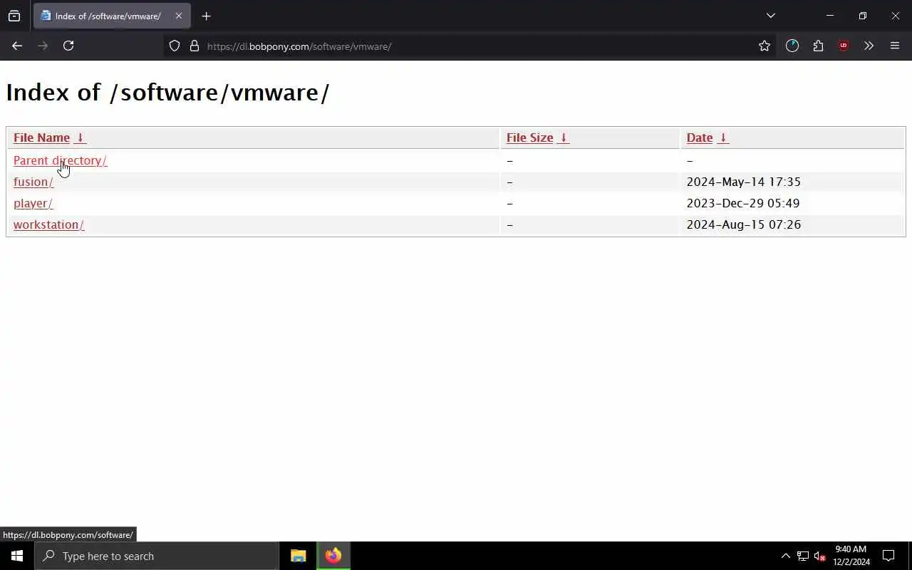The width and height of the screenshot is (912, 570).
Task: Bookmark this page with star icon
Action: coord(765,46)
